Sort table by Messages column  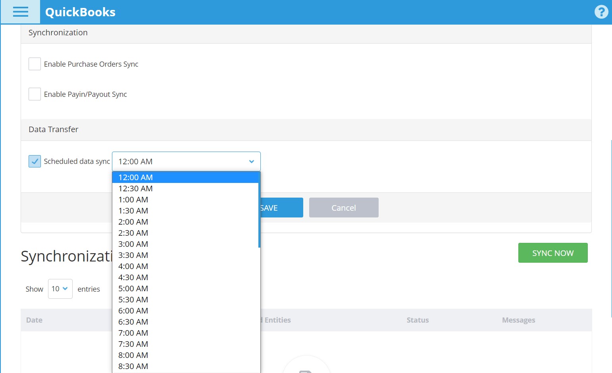point(518,320)
